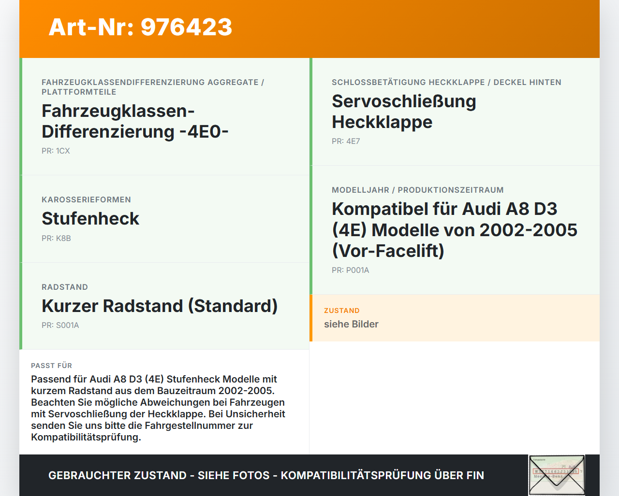Select the Radstand section label
The image size is (619, 496).
[64, 287]
